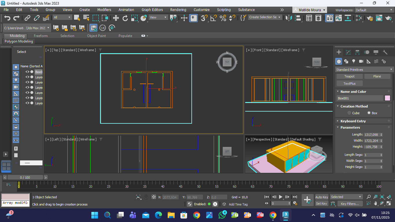Open the Standard Primitives dropdown
Screen dimensions: 395x222
click(x=364, y=70)
